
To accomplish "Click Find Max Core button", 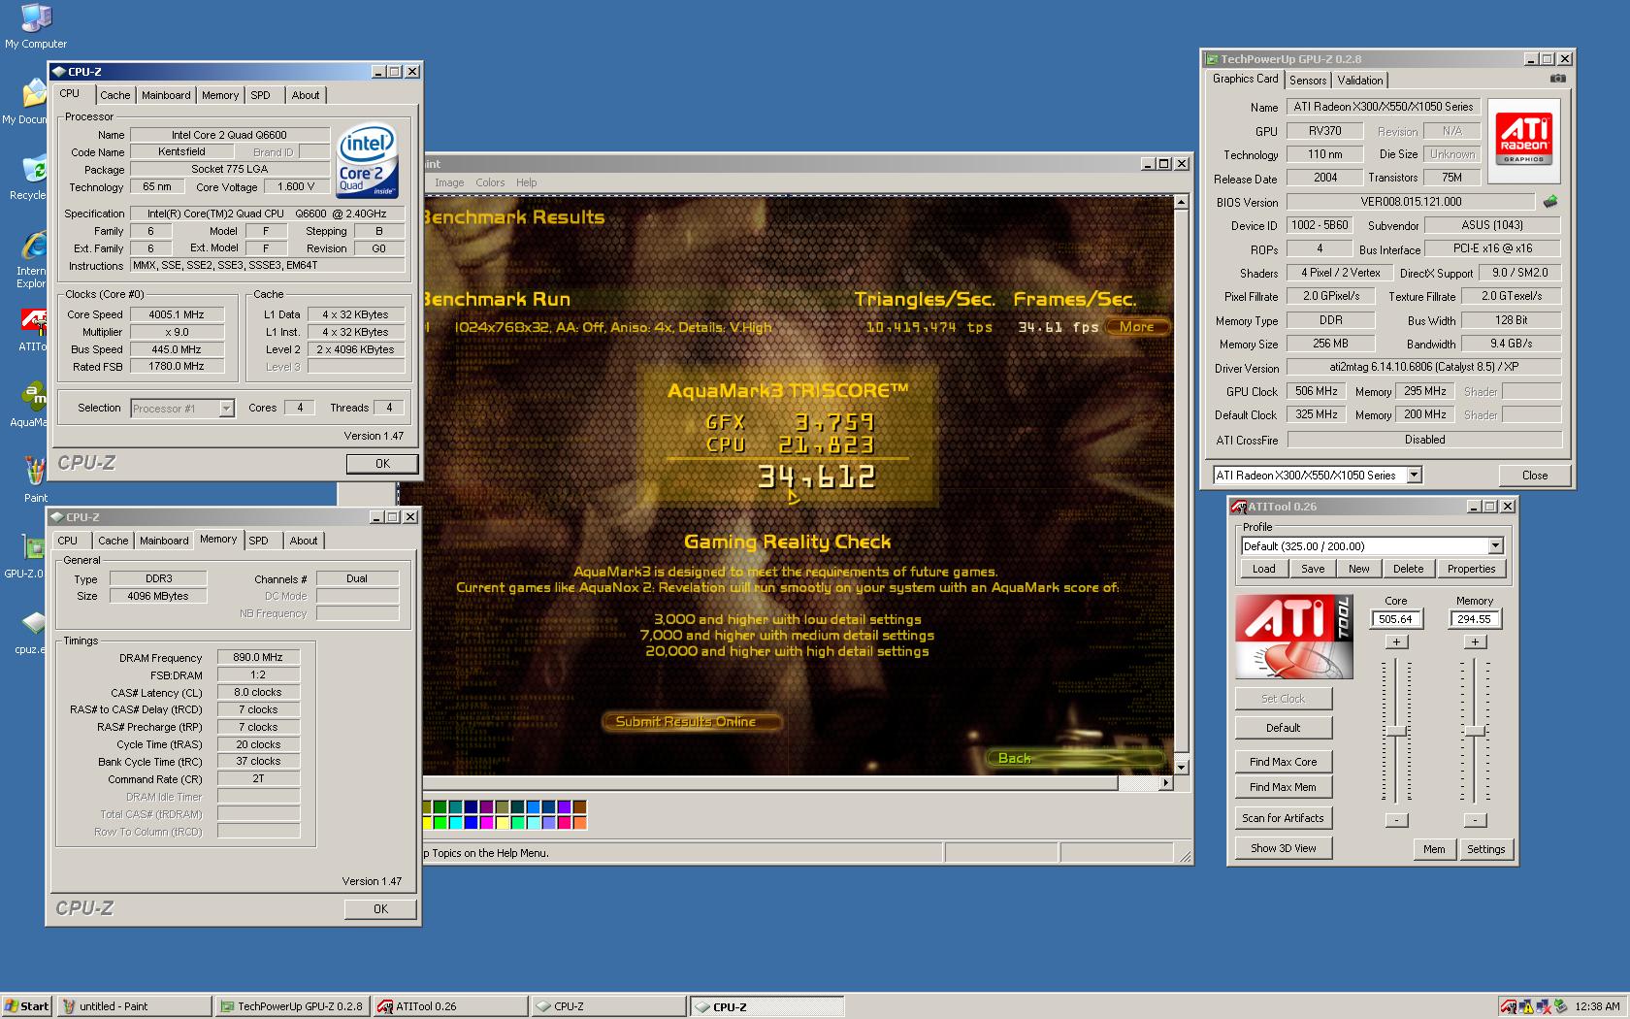I will 1283,762.
